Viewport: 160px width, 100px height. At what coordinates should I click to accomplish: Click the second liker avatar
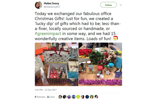point(64,97)
